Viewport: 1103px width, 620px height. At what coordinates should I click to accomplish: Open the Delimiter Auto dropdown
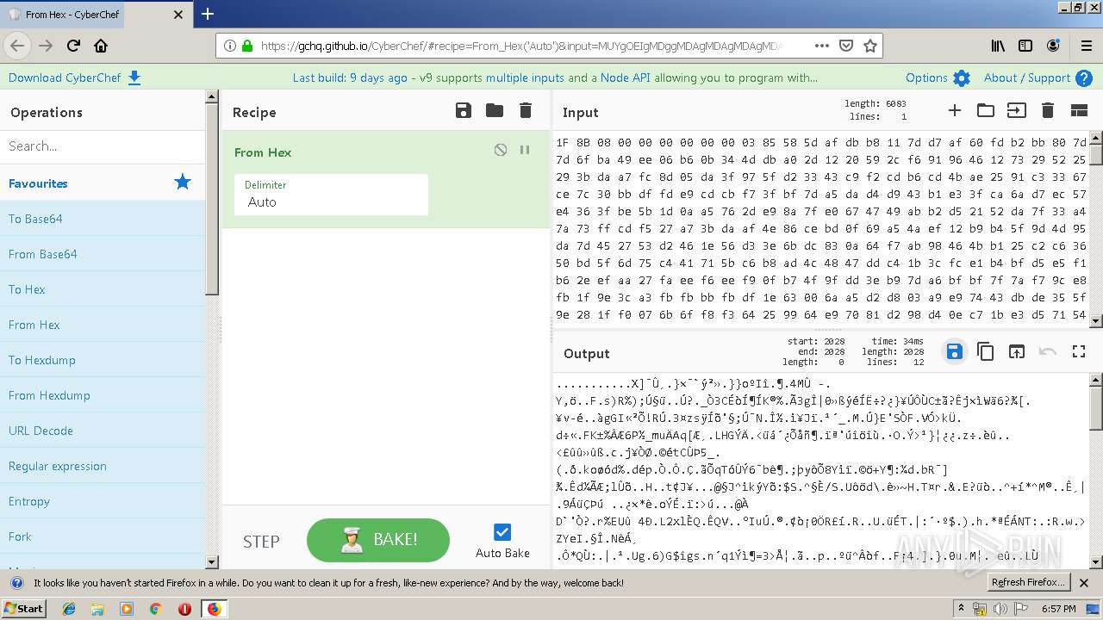coord(331,195)
